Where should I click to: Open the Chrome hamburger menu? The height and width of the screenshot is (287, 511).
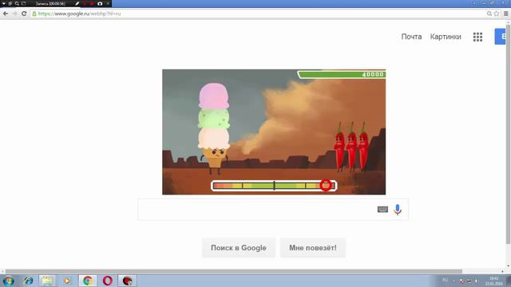point(505,14)
